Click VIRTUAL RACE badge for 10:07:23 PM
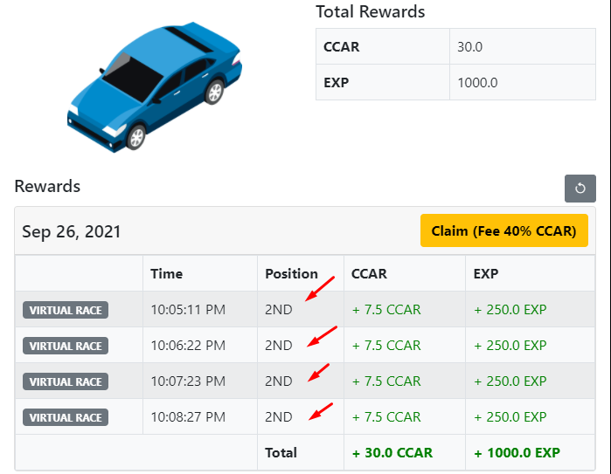 tap(66, 381)
